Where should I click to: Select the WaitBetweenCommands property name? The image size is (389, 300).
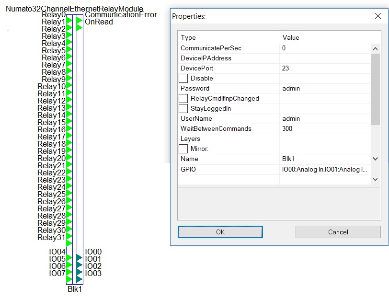click(216, 128)
